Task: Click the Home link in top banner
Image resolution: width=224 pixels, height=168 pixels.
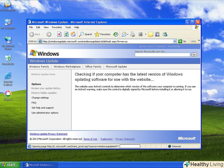Action: [160, 46]
